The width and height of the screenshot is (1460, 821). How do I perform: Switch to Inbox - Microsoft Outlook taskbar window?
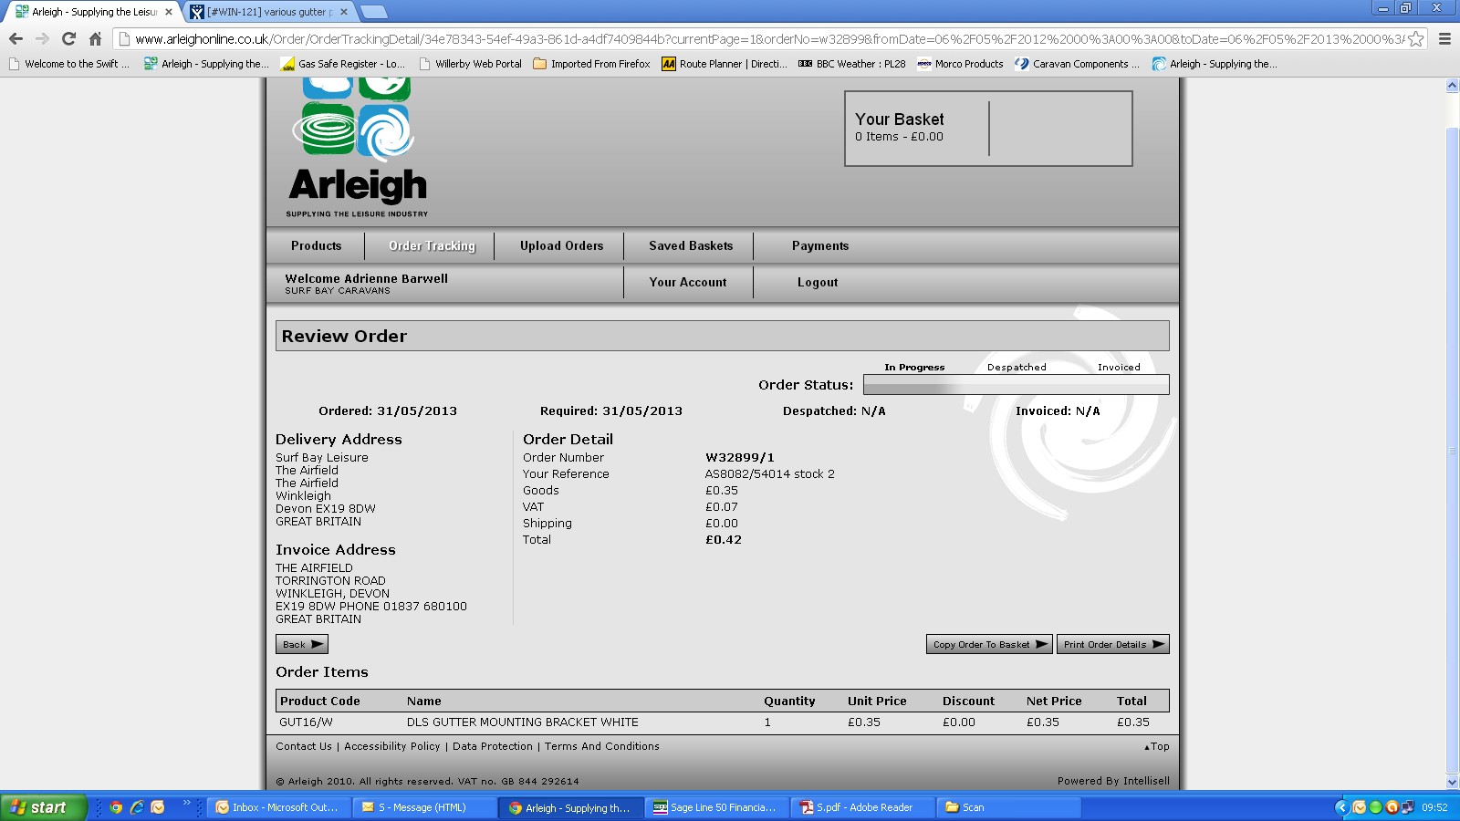279,807
